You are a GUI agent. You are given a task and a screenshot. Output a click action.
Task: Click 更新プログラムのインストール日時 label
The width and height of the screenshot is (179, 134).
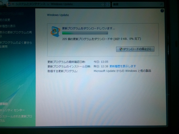click(69, 66)
